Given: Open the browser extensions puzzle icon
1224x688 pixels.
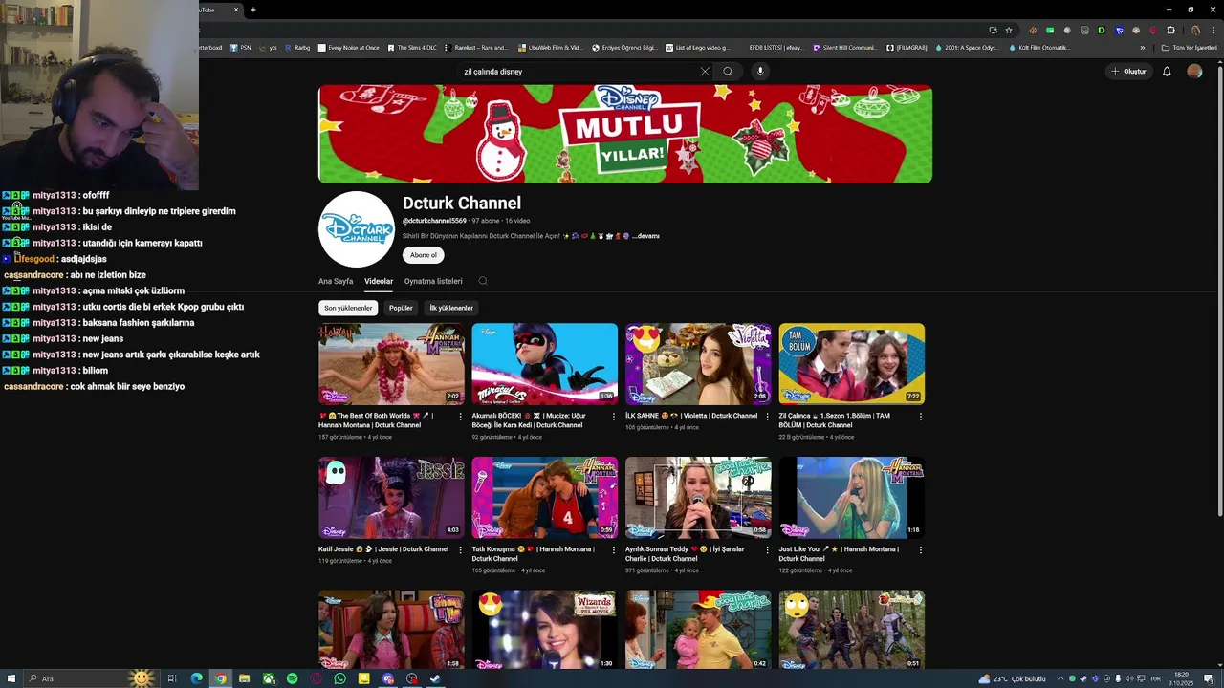Looking at the screenshot, I should (1170, 30).
